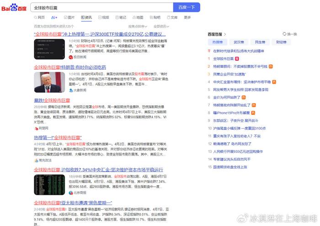Open the dark screenshot thumbnail of first result
Viewport: 320px width, 226px height.
pyautogui.click(x=49, y=49)
